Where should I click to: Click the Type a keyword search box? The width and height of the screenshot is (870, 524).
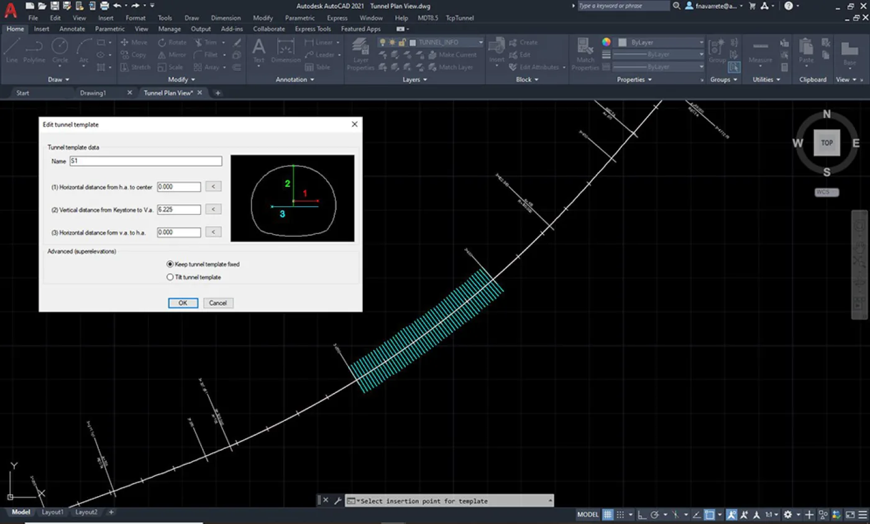click(x=623, y=6)
